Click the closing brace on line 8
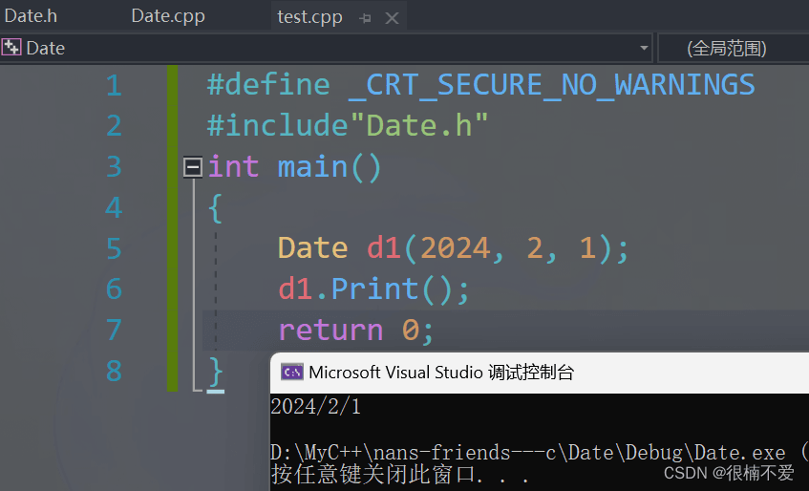The image size is (809, 491). coord(216,372)
